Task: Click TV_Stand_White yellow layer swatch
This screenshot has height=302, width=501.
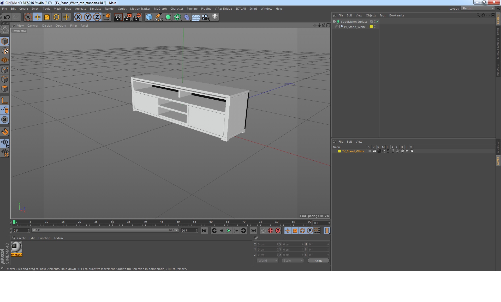Action: click(x=371, y=27)
